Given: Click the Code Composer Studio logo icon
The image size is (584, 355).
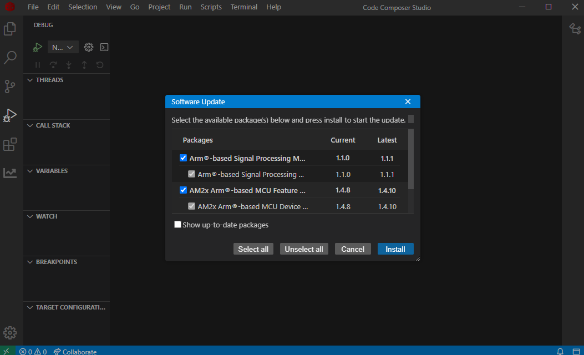Looking at the screenshot, I should pos(10,7).
